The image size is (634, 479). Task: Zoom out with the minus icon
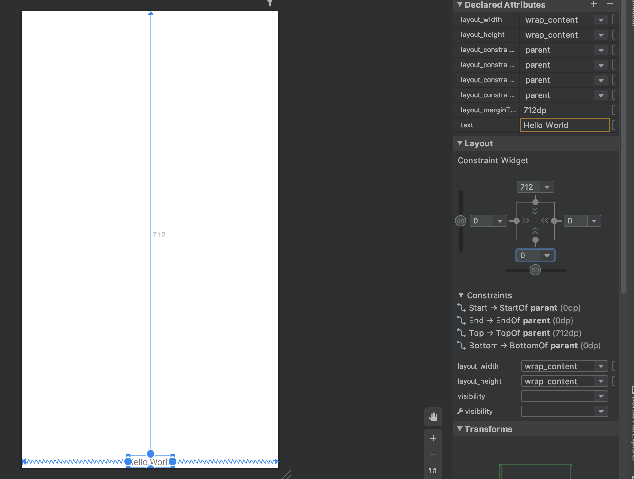[433, 455]
